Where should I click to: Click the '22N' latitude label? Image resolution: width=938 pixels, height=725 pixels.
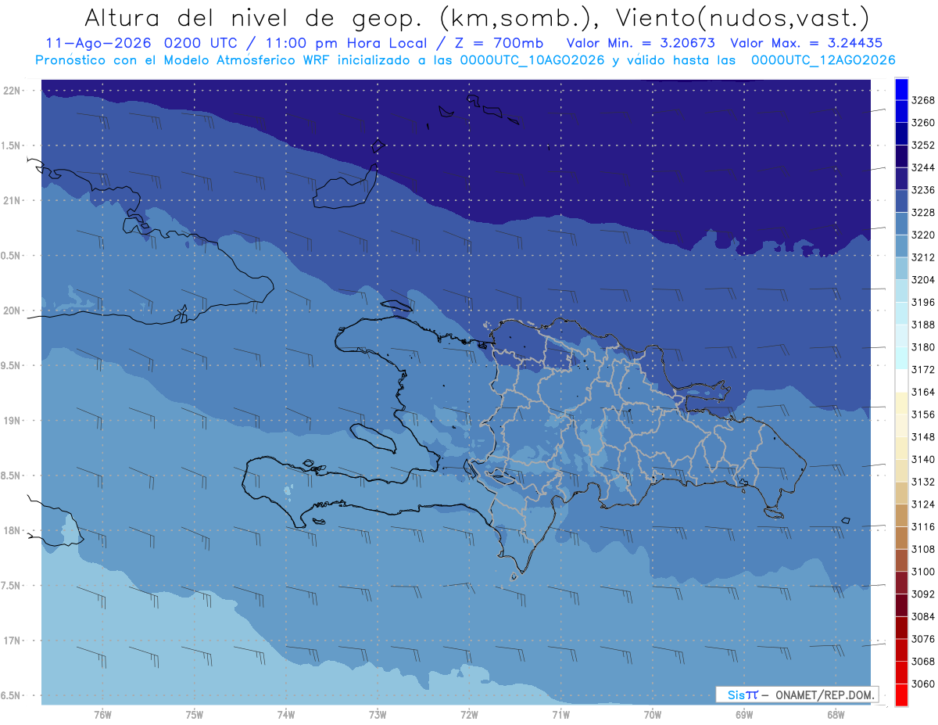12,91
